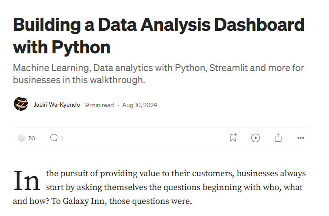The height and width of the screenshot is (216, 329).
Task: Open the responses comment bubble icon
Action: pyautogui.click(x=54, y=137)
